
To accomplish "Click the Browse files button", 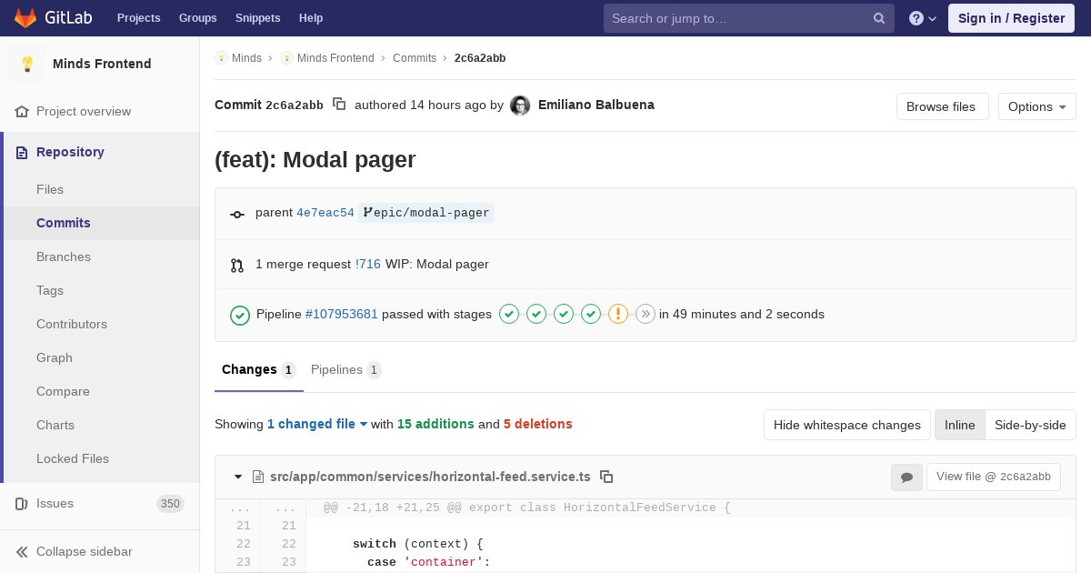I will 941,106.
